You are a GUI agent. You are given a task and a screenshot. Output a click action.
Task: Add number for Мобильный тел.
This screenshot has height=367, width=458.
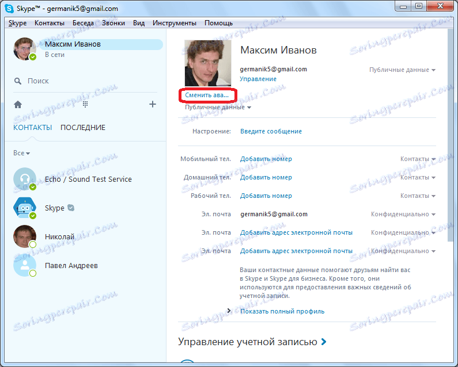pos(266,159)
